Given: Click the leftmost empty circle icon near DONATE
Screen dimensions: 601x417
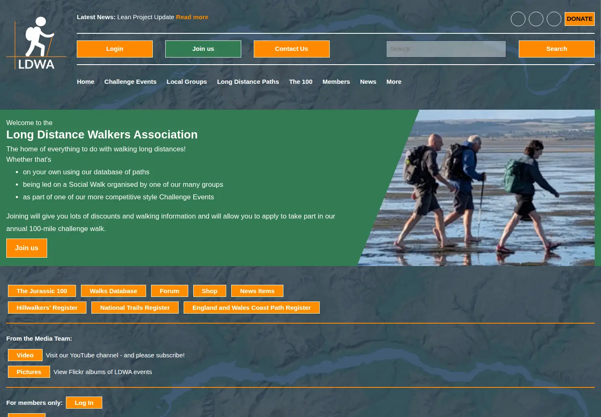Looking at the screenshot, I should [x=518, y=19].
